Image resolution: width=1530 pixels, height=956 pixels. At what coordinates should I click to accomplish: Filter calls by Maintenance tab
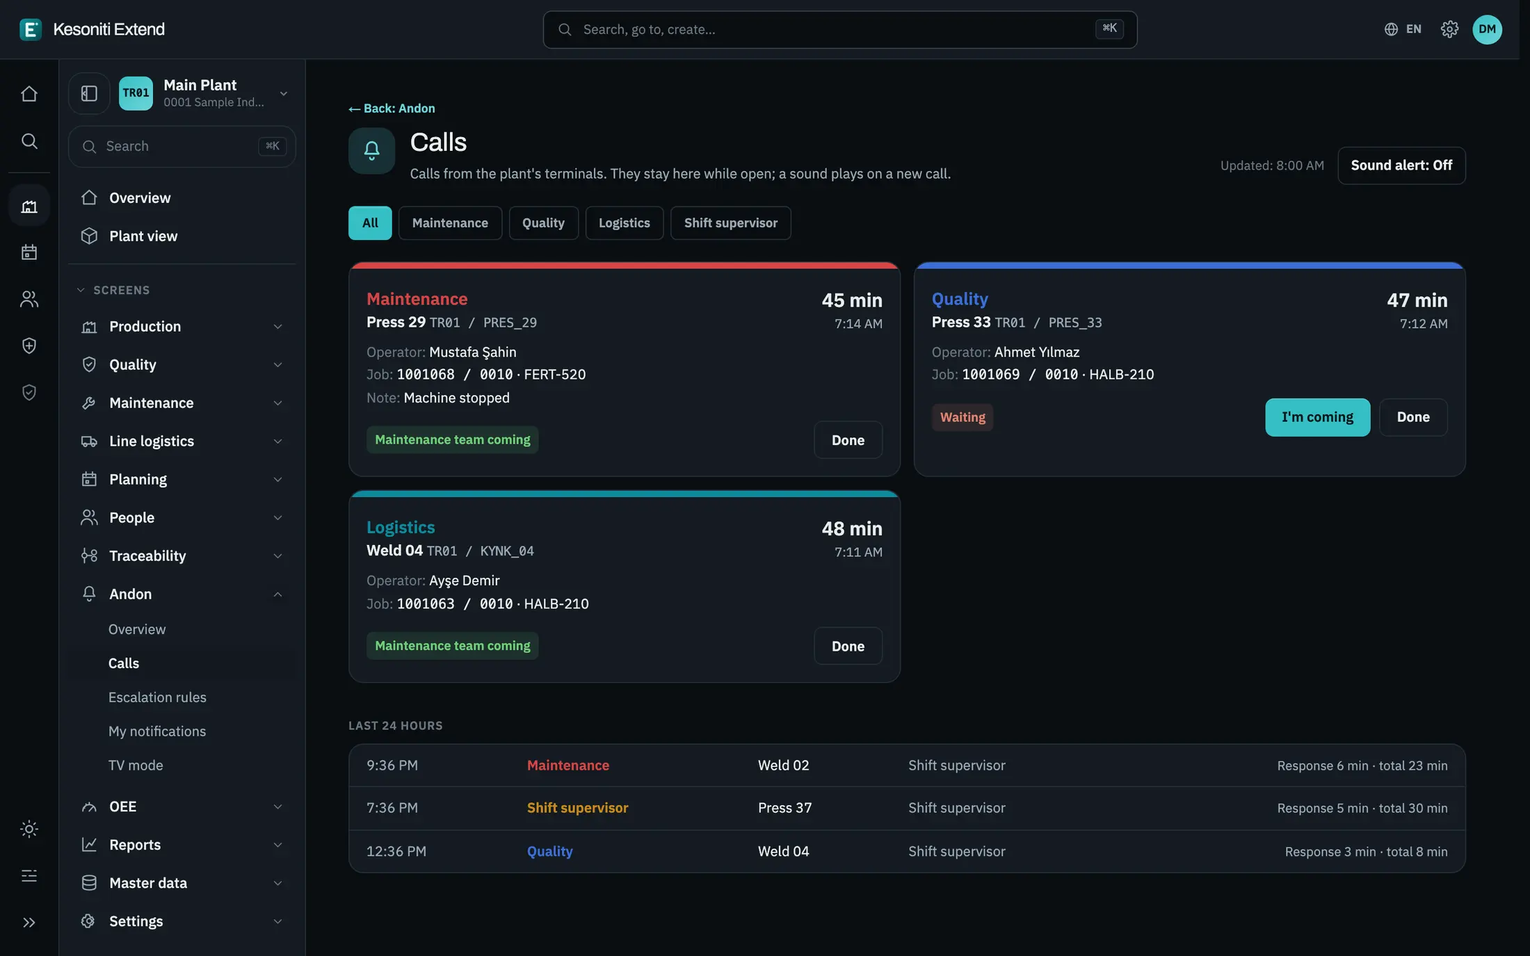pos(450,223)
